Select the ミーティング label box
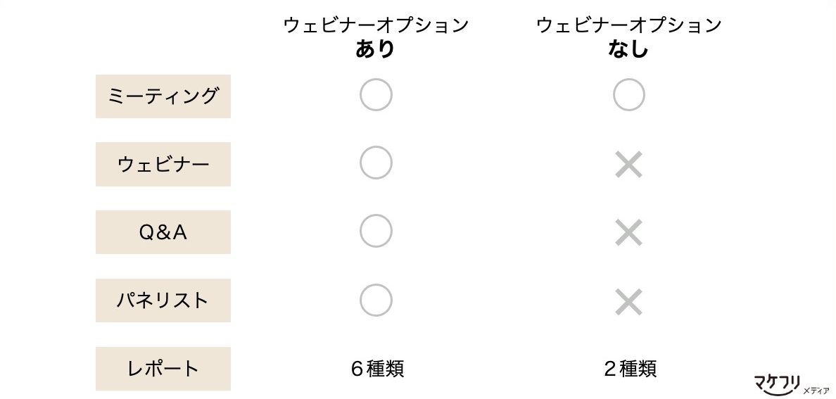Screen dimensions: 836x399 pos(163,96)
